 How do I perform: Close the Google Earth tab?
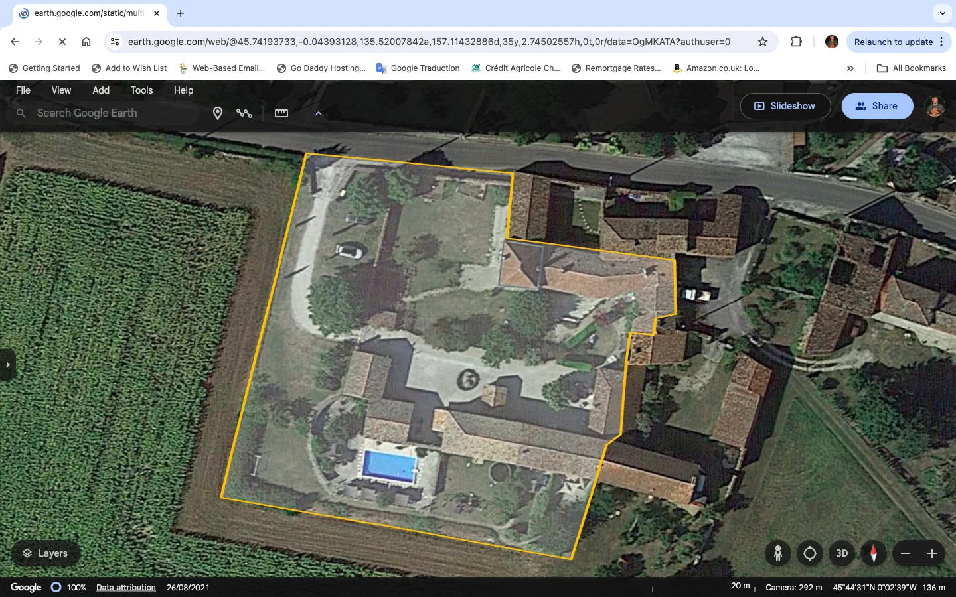[157, 13]
